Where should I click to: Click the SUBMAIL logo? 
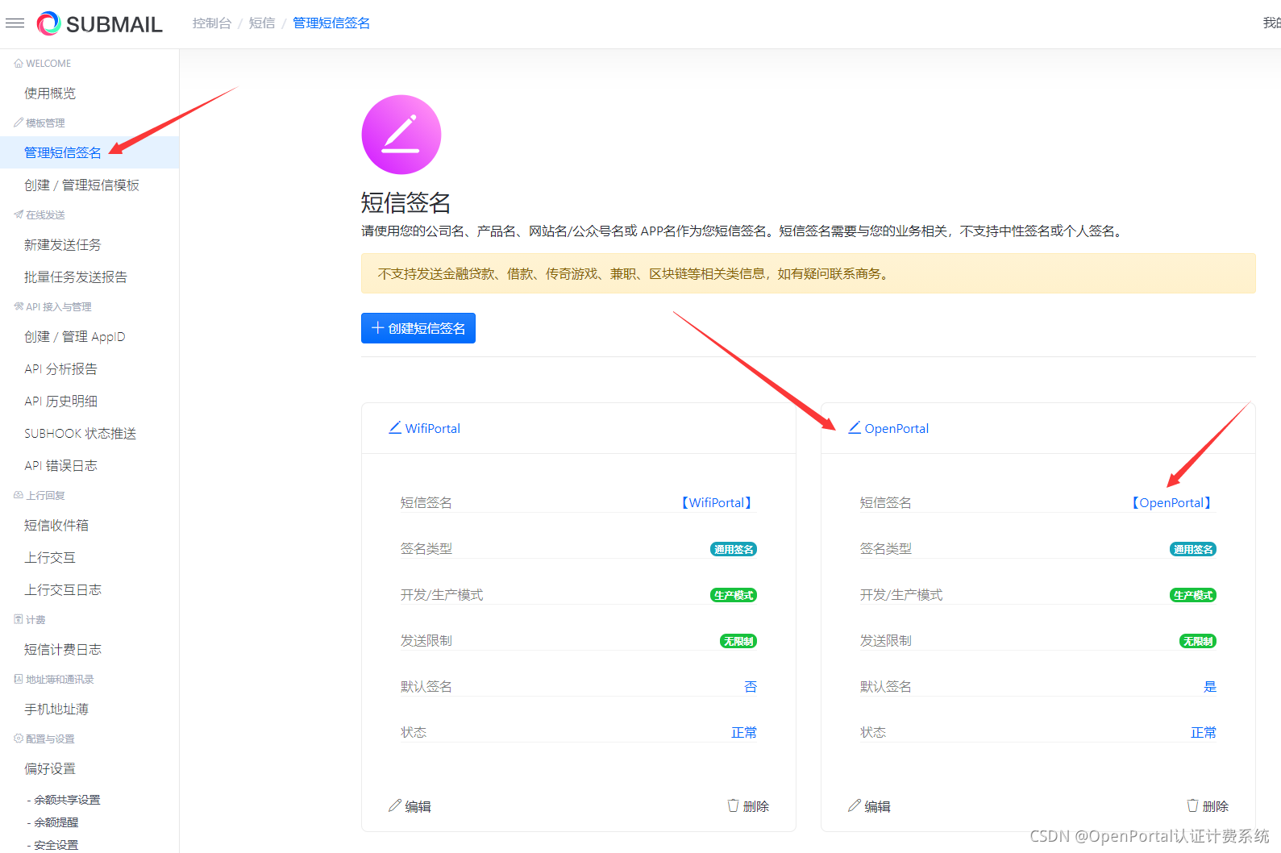[x=100, y=24]
